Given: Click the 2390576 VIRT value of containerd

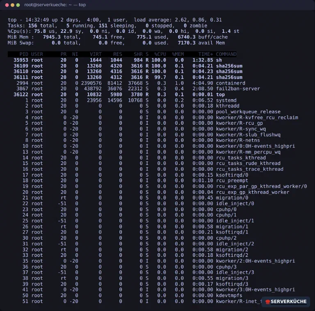Looking at the screenshot, I should [91, 83].
